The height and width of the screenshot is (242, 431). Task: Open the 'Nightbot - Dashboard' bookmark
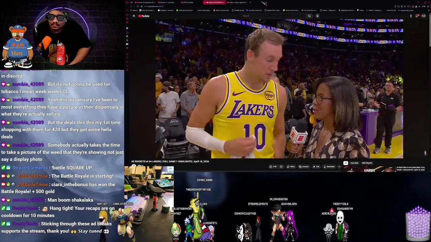pos(166,10)
